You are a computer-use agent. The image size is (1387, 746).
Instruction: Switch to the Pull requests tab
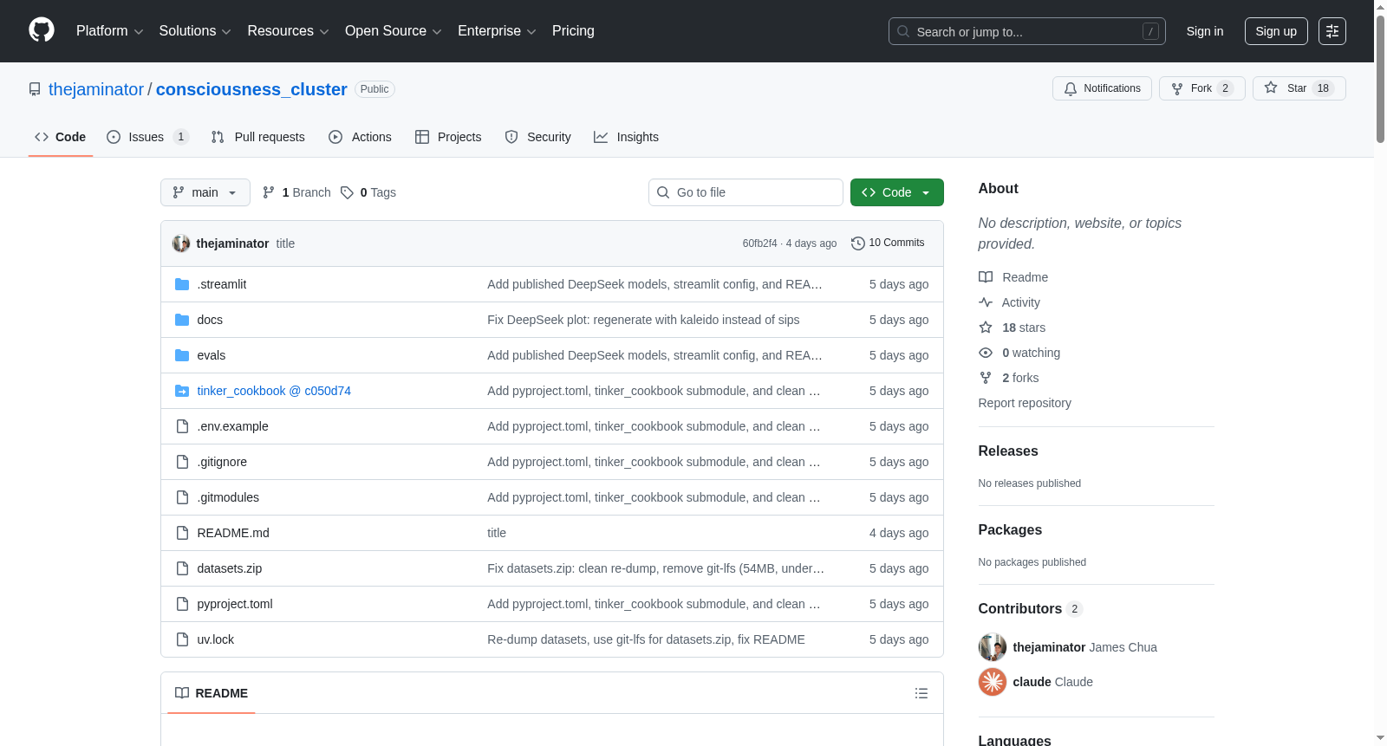click(258, 137)
